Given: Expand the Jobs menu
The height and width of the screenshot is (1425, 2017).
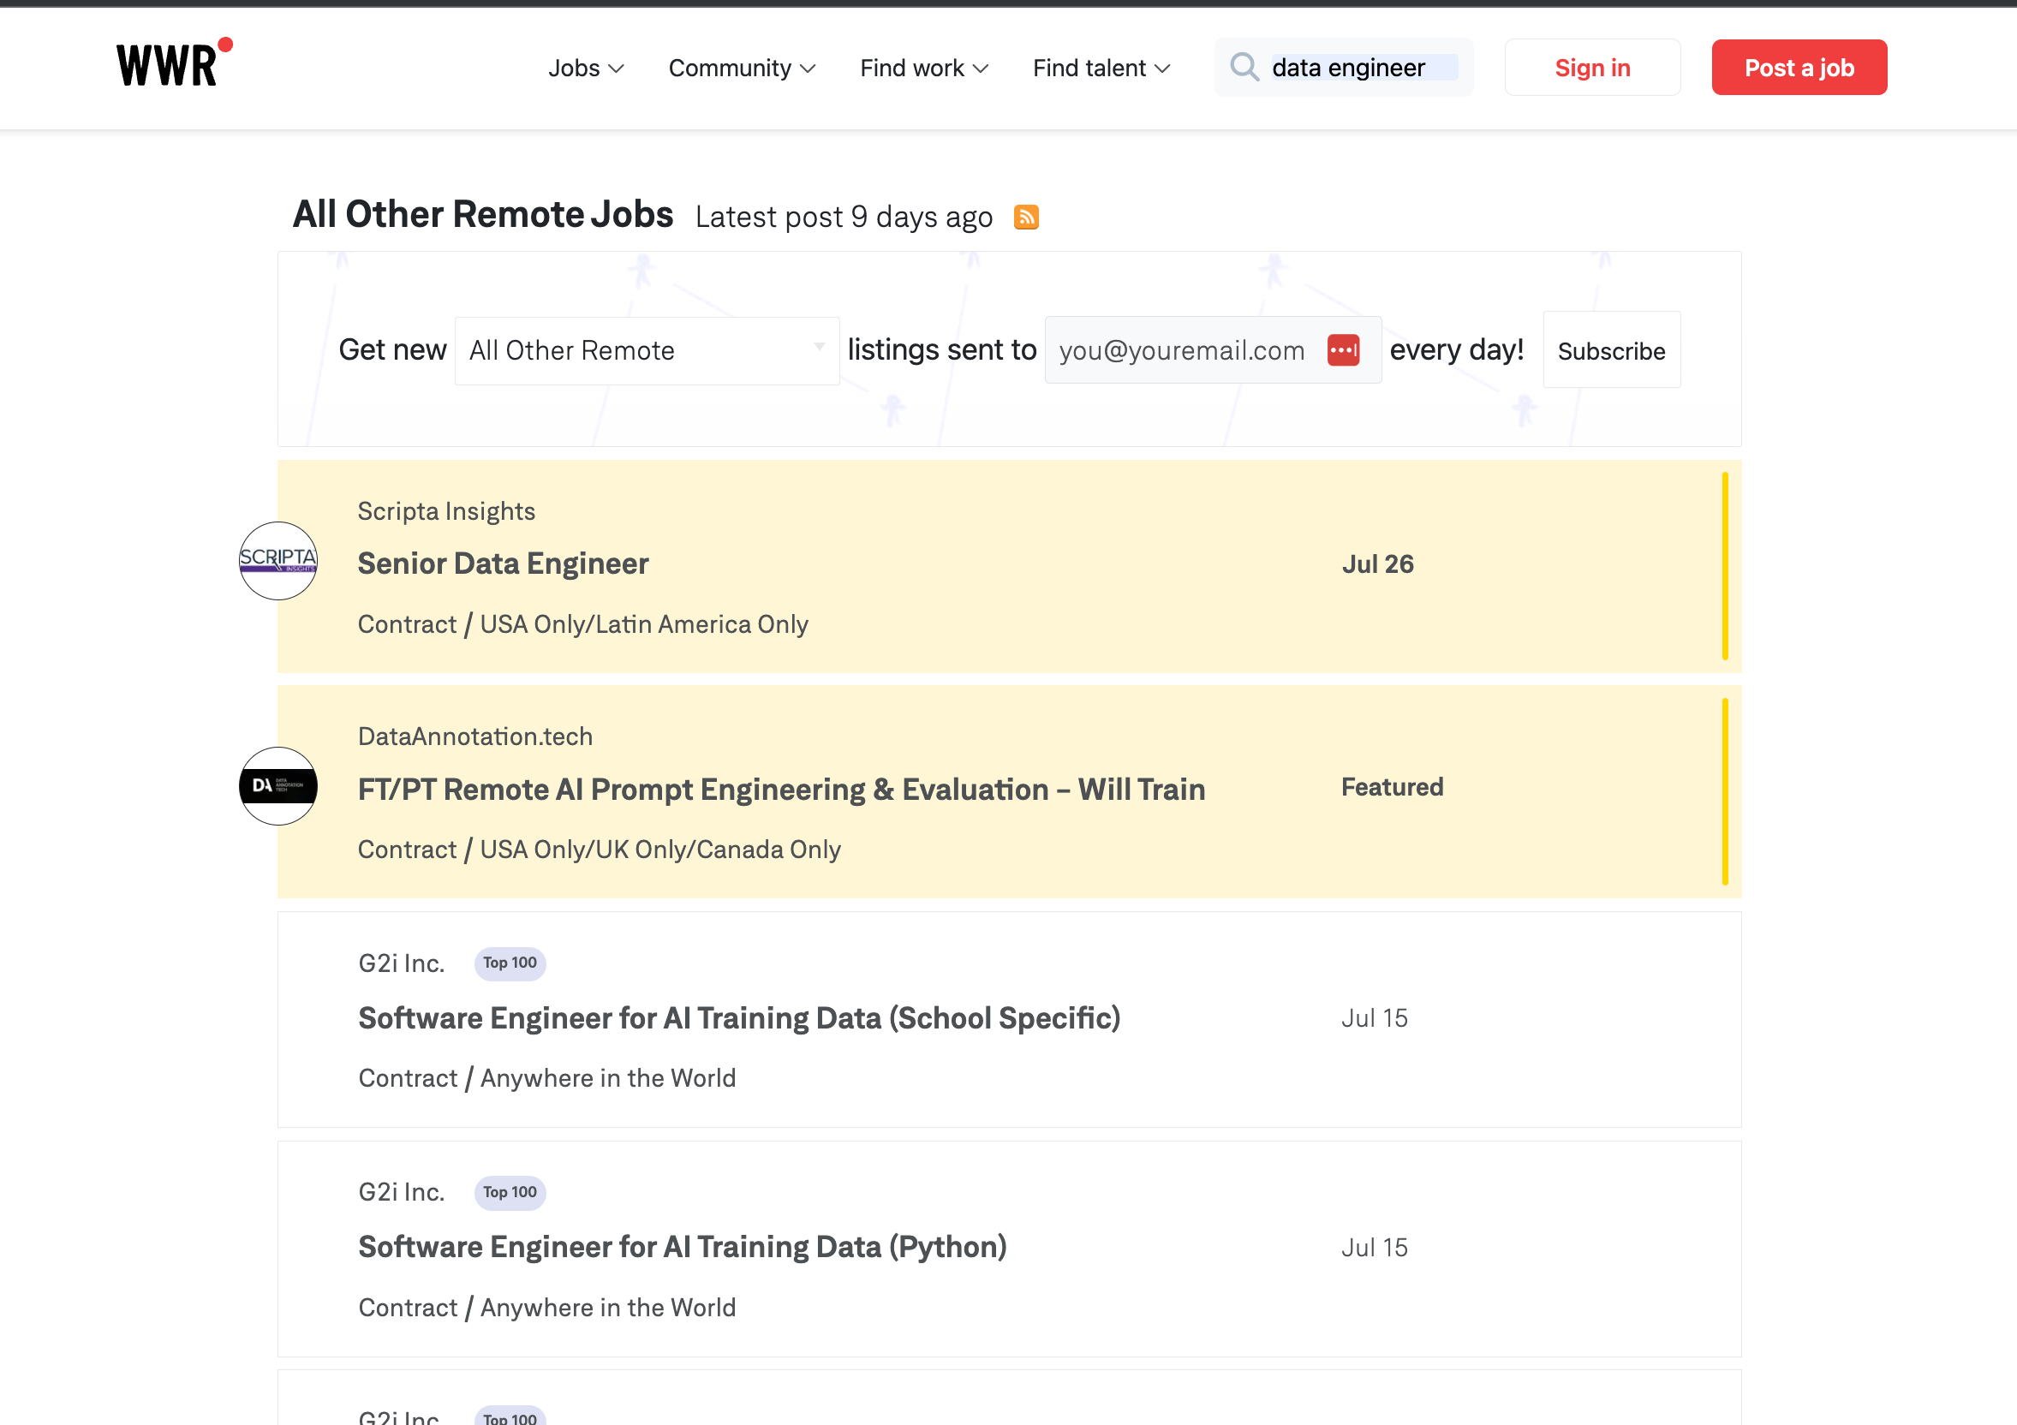Looking at the screenshot, I should pos(585,68).
